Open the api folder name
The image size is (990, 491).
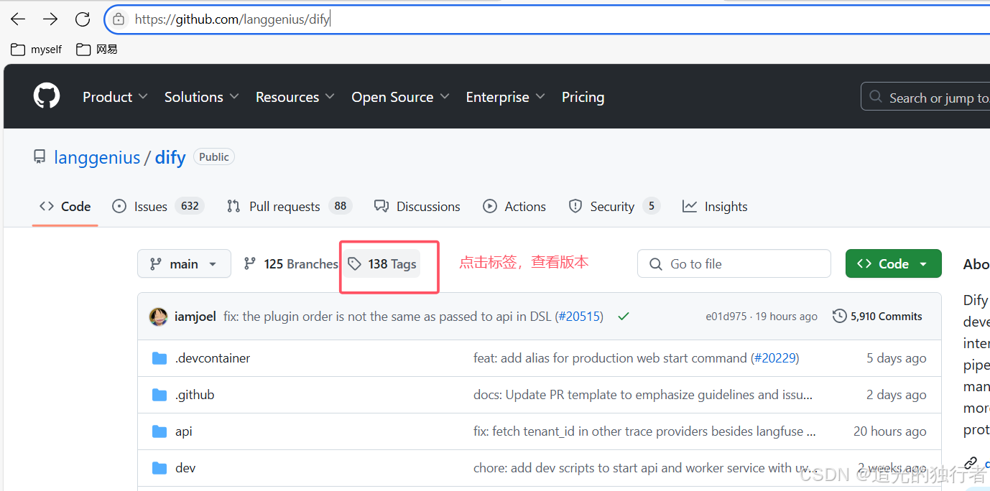[x=184, y=431]
